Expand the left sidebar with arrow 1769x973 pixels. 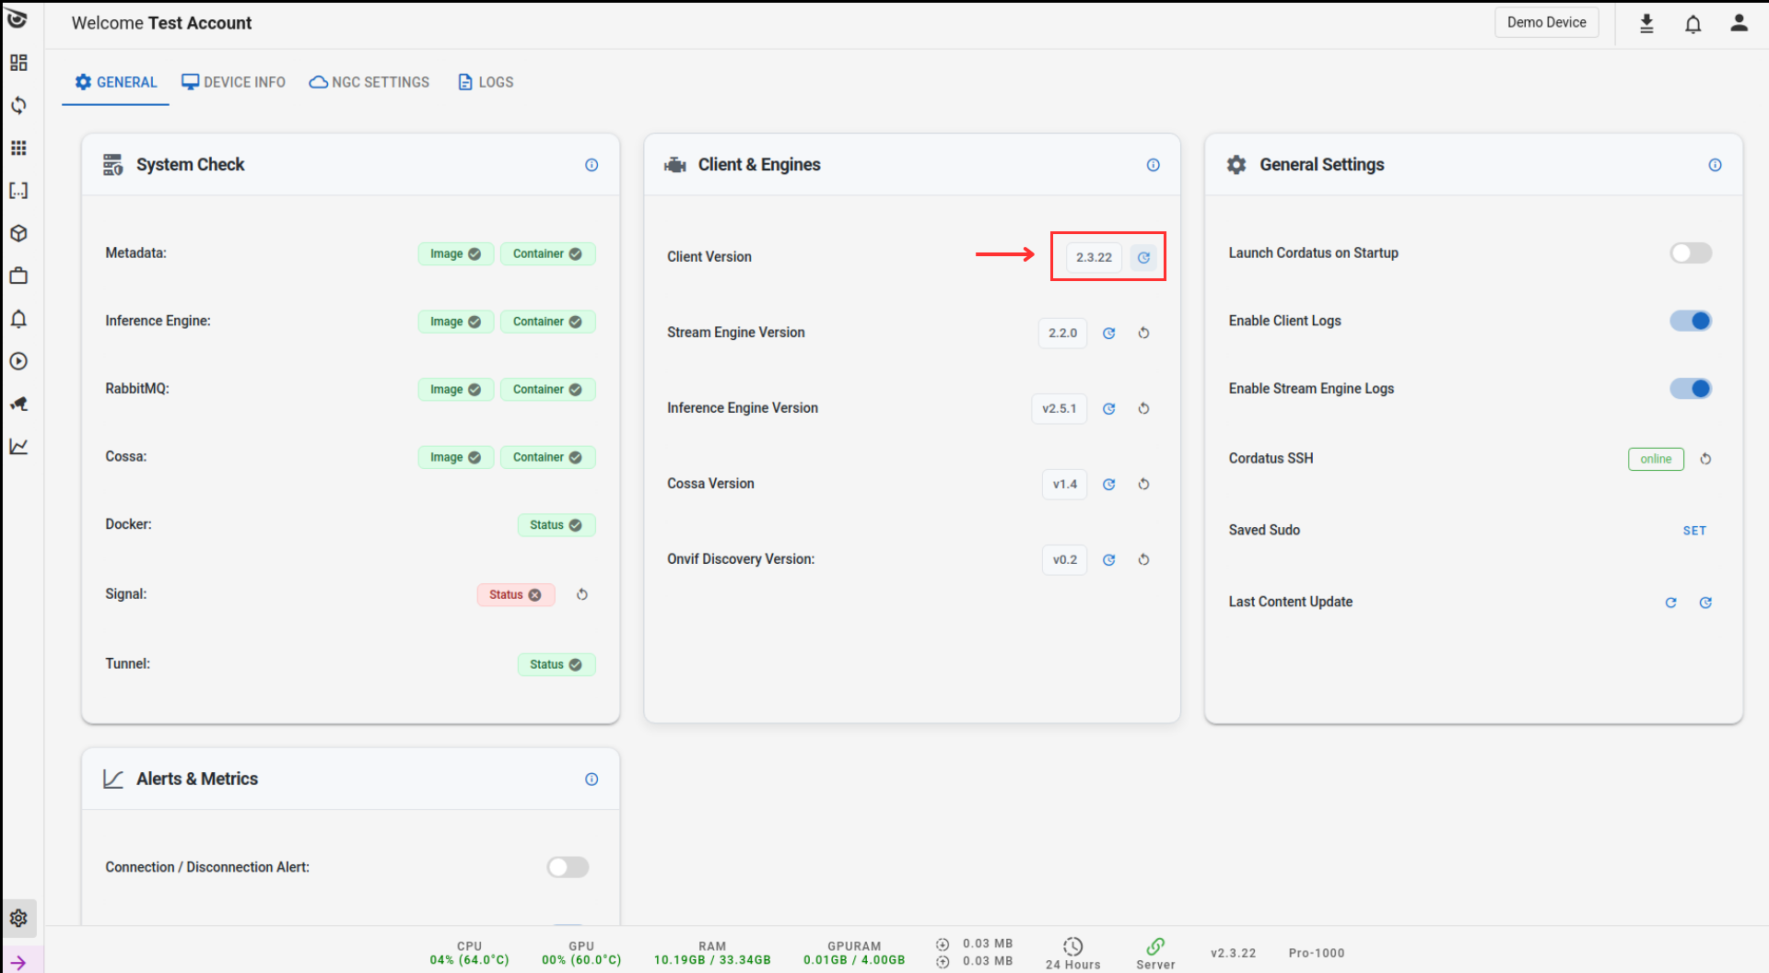click(x=18, y=962)
